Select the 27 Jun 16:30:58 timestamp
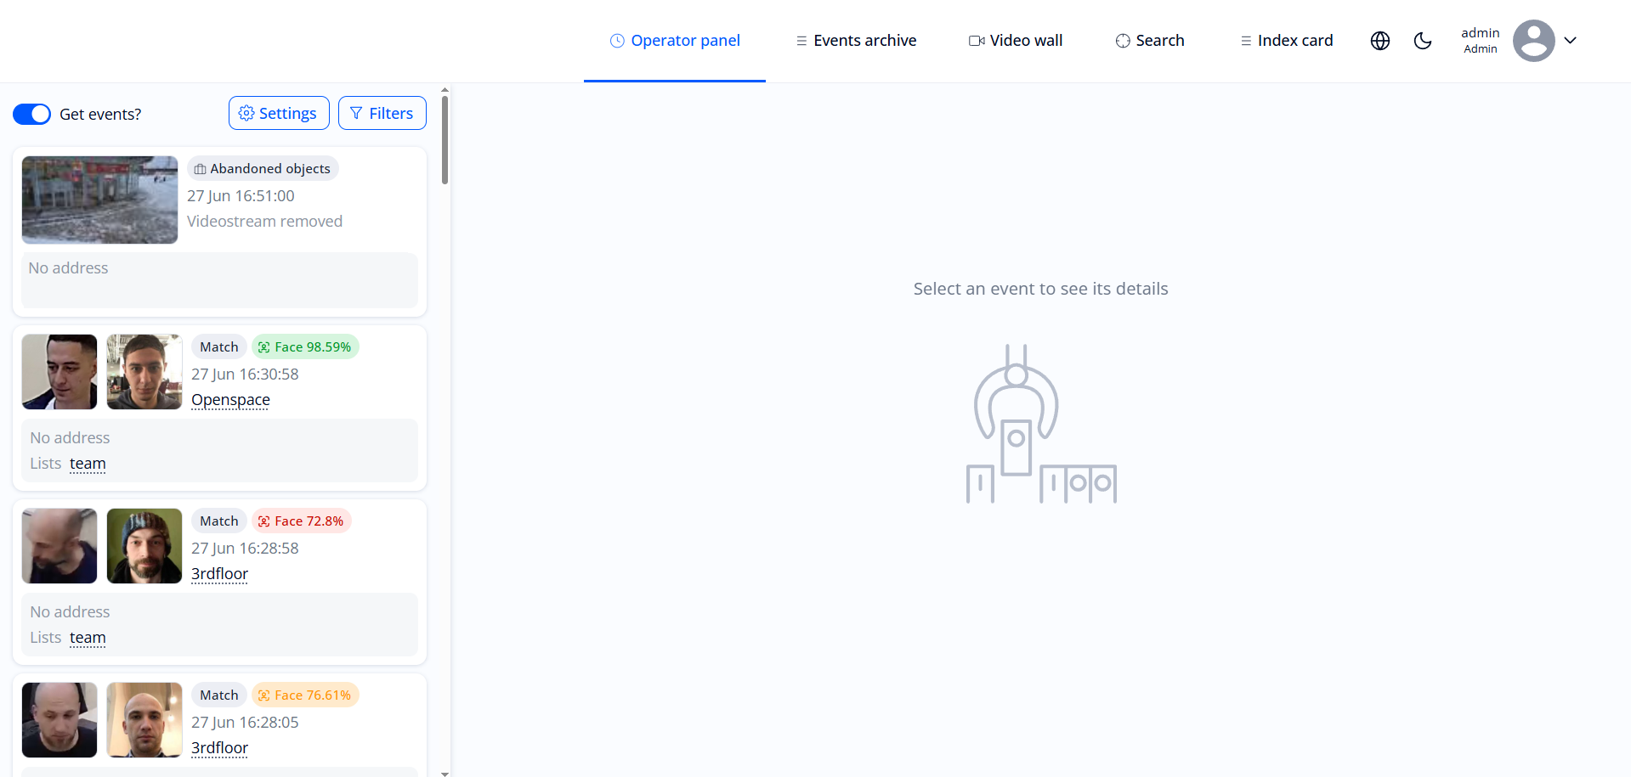Image resolution: width=1631 pixels, height=777 pixels. [x=245, y=374]
